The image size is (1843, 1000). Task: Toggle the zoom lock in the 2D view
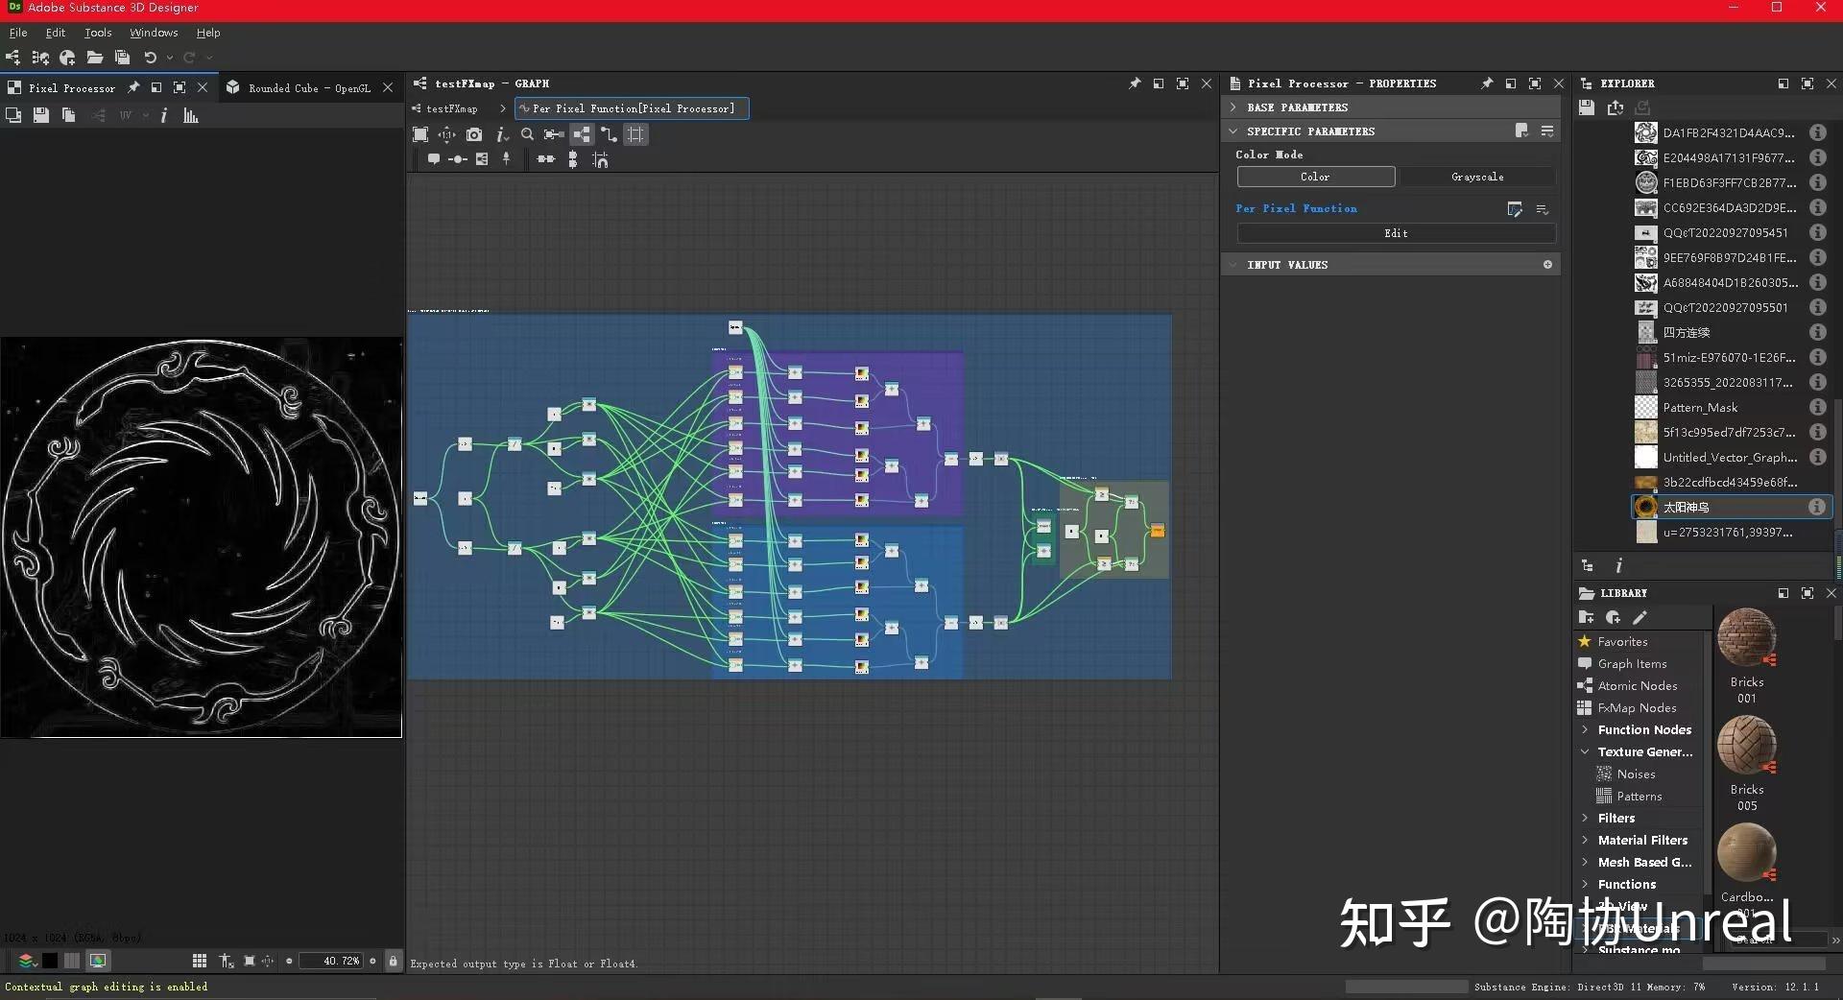pyautogui.click(x=394, y=961)
